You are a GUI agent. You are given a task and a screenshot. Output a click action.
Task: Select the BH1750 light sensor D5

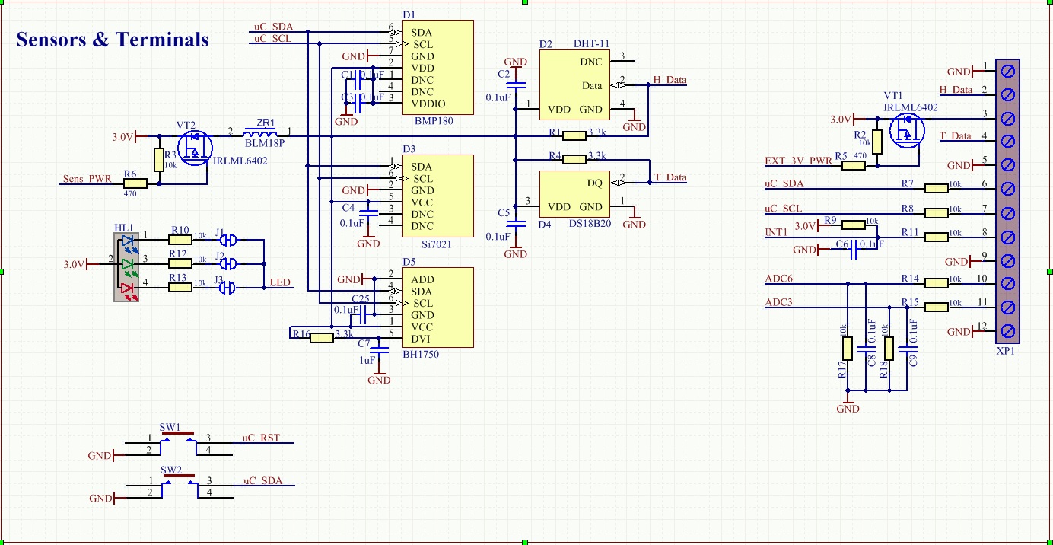pyautogui.click(x=437, y=308)
